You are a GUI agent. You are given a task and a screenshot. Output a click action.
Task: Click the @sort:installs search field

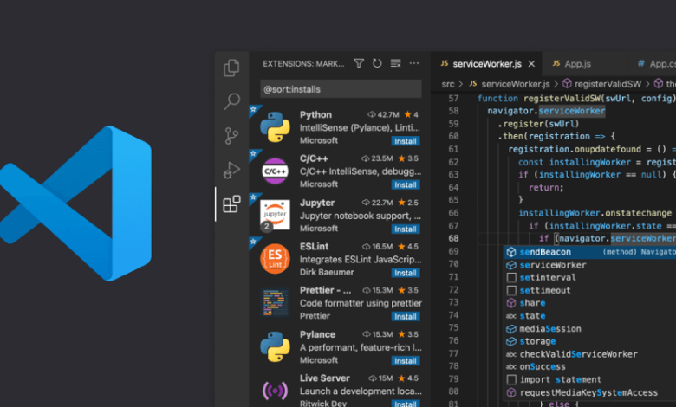coord(341,89)
